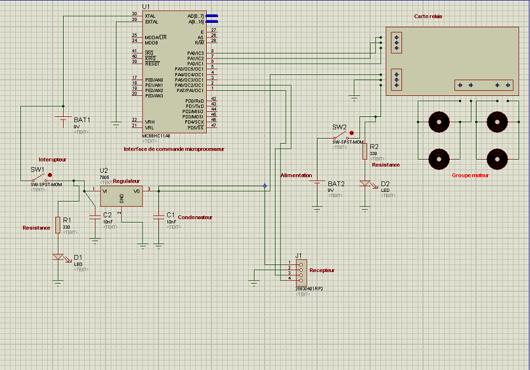Select the D2 LED diode symbol

coord(365,183)
